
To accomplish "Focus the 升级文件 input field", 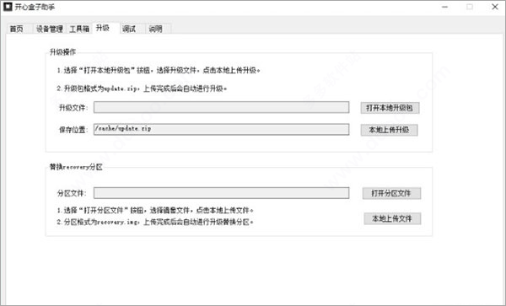I will [221, 107].
